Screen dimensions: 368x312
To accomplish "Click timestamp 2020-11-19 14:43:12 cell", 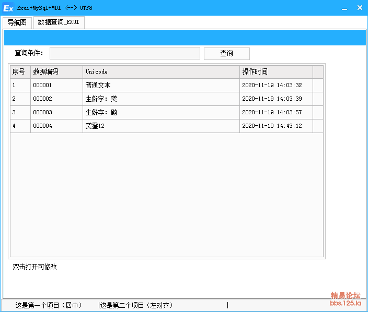I will click(272, 126).
